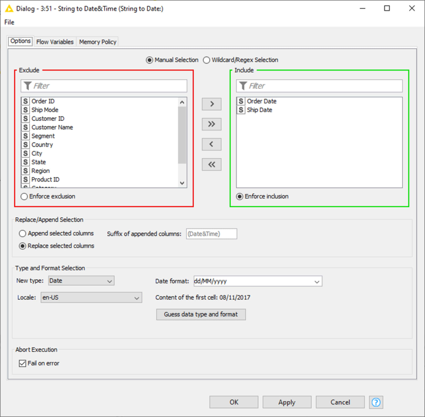The width and height of the screenshot is (425, 417).
Task: Select City in the Exclude list
Action: pos(100,154)
